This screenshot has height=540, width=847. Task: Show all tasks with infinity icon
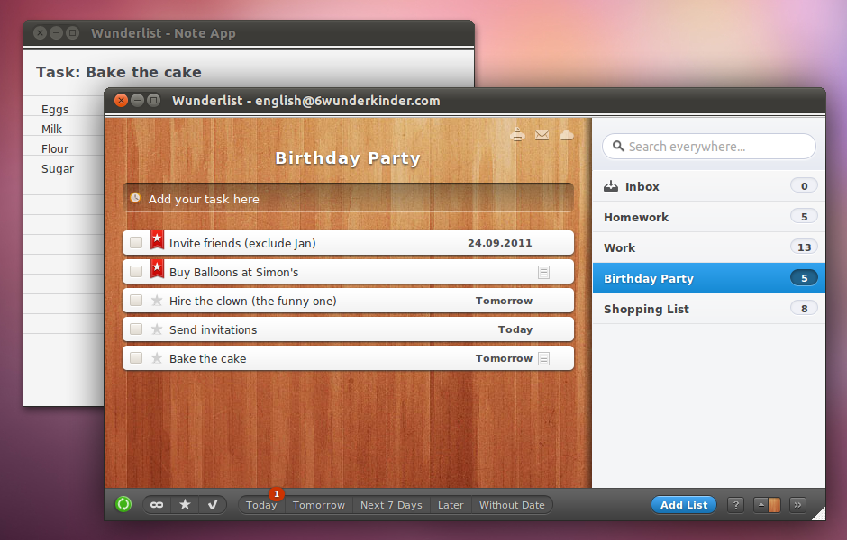pos(157,505)
